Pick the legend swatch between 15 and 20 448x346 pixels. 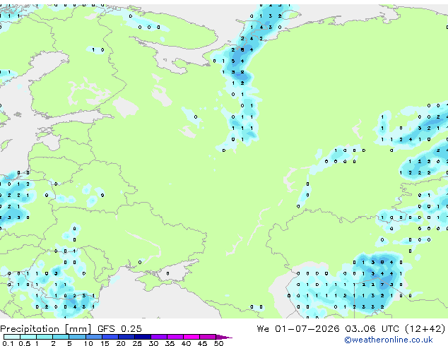[110, 337]
